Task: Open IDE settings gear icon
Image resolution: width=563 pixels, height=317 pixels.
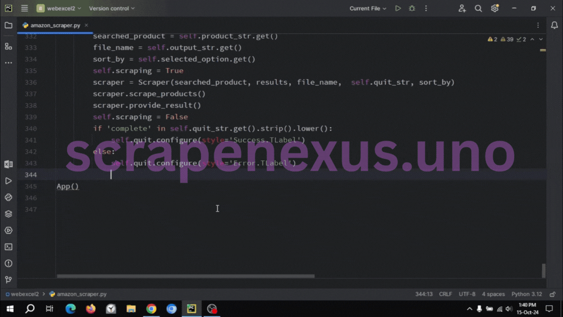Action: [495, 8]
